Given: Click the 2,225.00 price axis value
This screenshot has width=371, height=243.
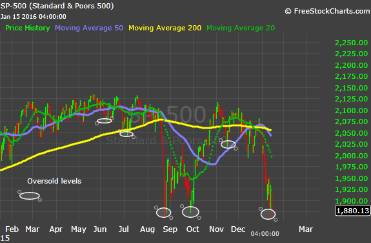Looking at the screenshot, I should point(352,54).
